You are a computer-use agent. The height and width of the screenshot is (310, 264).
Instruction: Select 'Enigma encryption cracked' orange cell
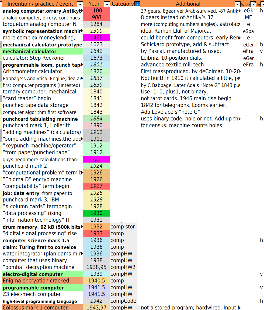[x=42, y=281]
